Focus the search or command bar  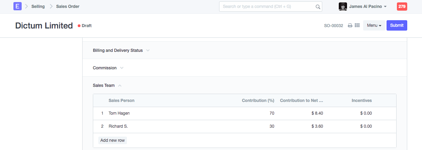[268, 7]
